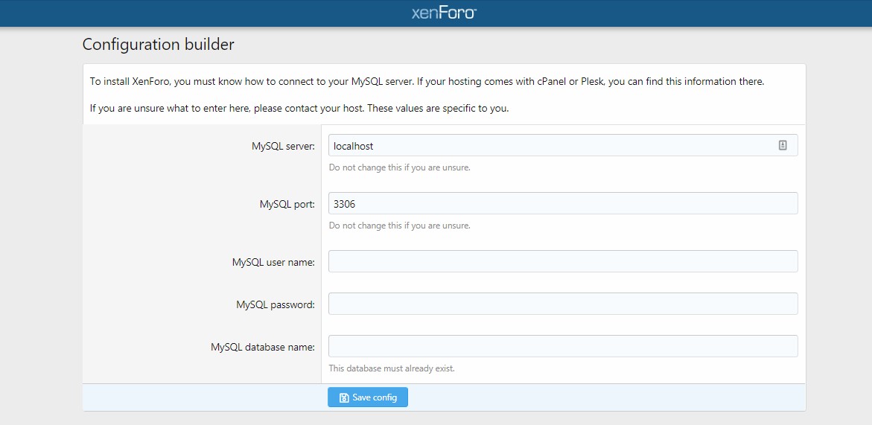Focus the MySQL server field containing localhost
The image size is (872, 425).
point(563,145)
